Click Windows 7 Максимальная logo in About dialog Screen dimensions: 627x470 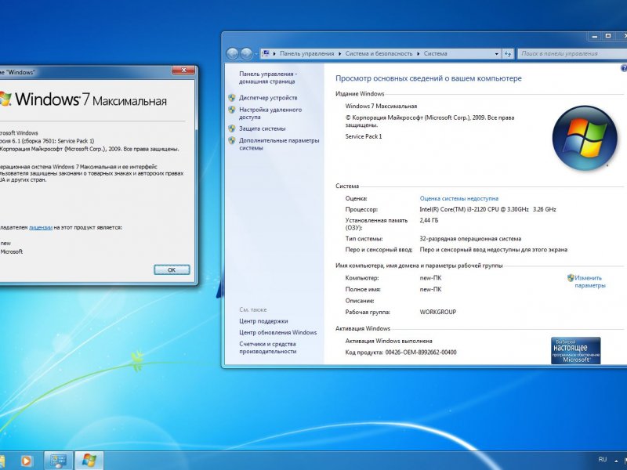pyautogui.click(x=83, y=99)
